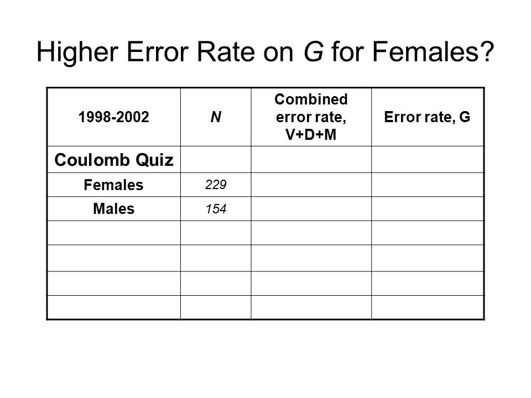The image size is (531, 398).
Task: Select the cell containing 229
Action: [x=216, y=185]
